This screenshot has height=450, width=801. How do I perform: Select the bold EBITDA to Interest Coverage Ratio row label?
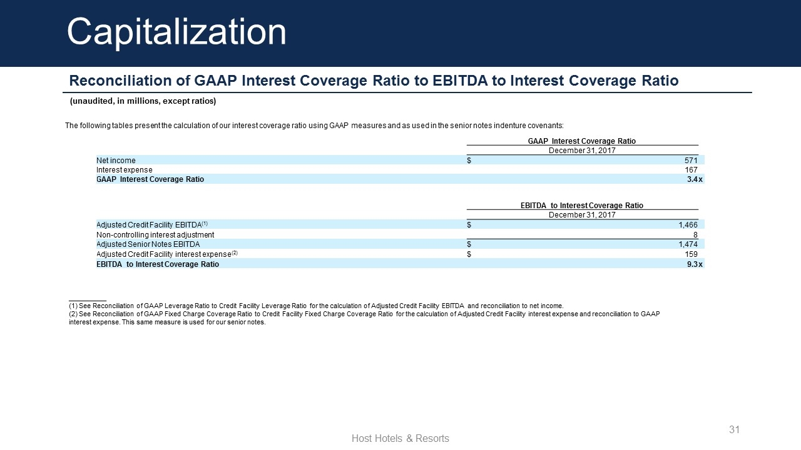click(x=158, y=264)
